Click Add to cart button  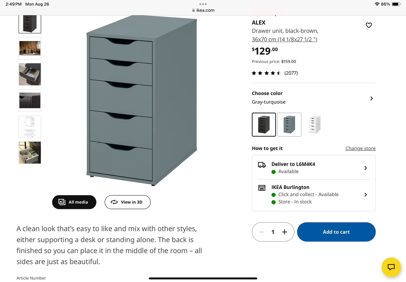pyautogui.click(x=336, y=232)
